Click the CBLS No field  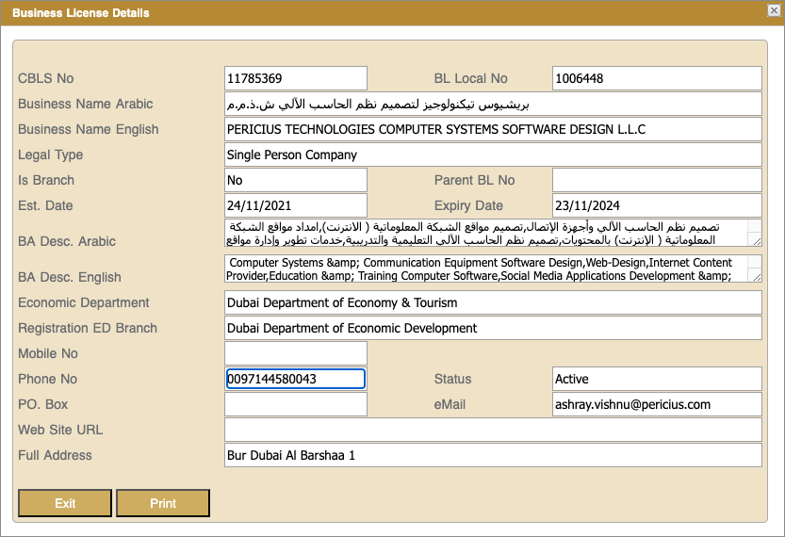click(295, 78)
